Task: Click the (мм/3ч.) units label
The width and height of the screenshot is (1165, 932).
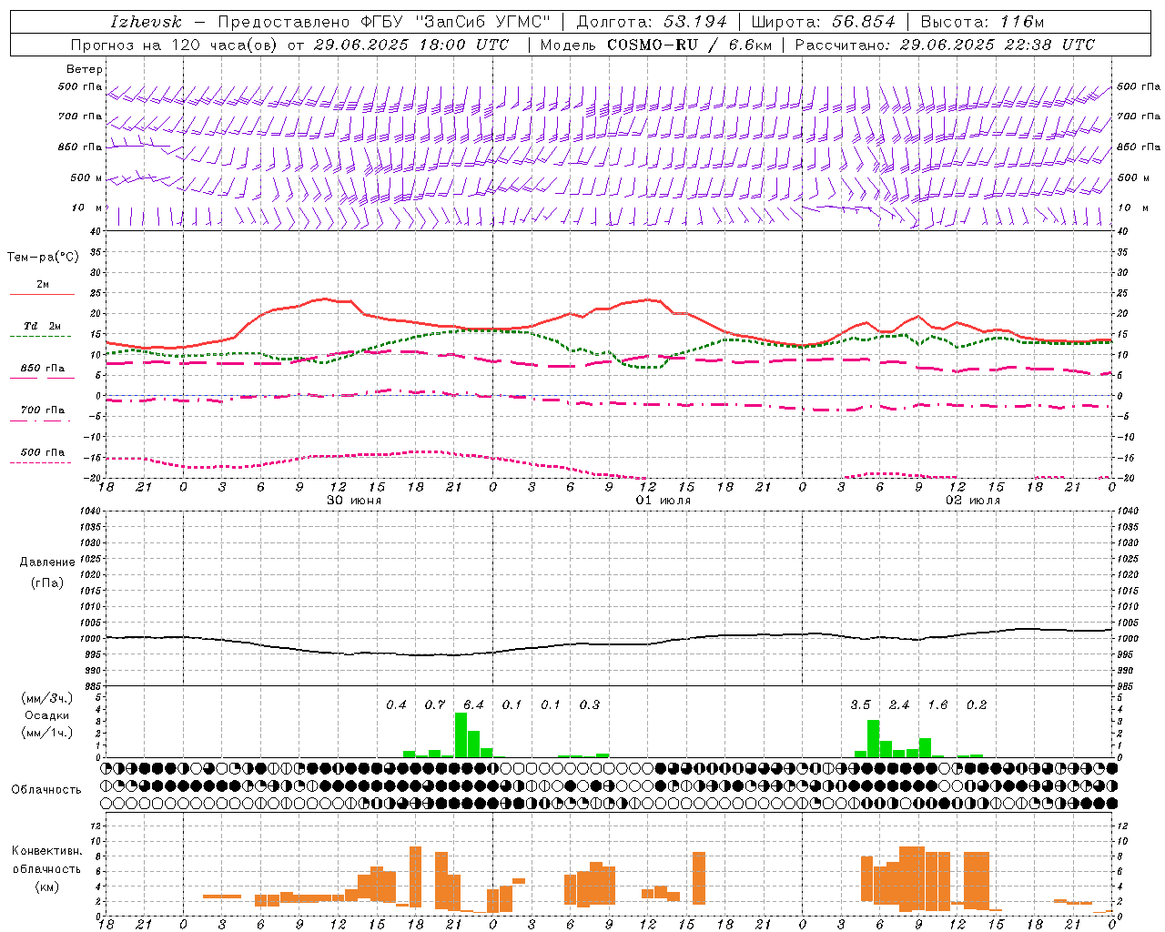Action: [x=46, y=699]
